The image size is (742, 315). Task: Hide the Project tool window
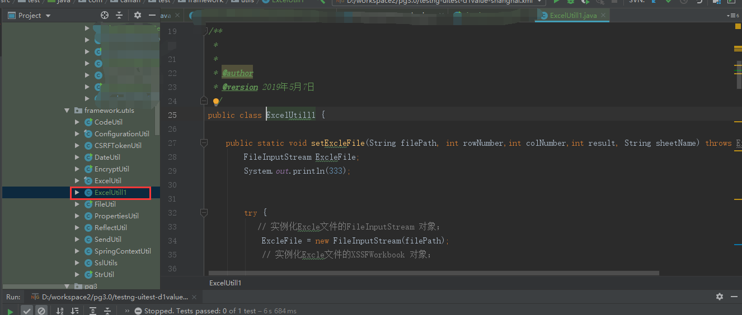(x=152, y=16)
